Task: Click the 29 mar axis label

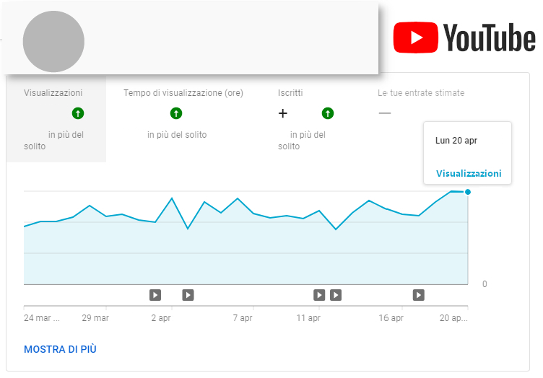Action: pos(95,318)
